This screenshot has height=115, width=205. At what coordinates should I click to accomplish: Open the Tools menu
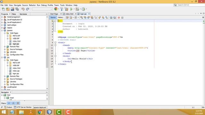pos(62,5)
